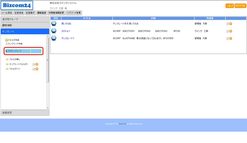247x143 pixels.
Task: Go to the 顧客登録 menu button
Action: tap(42, 13)
